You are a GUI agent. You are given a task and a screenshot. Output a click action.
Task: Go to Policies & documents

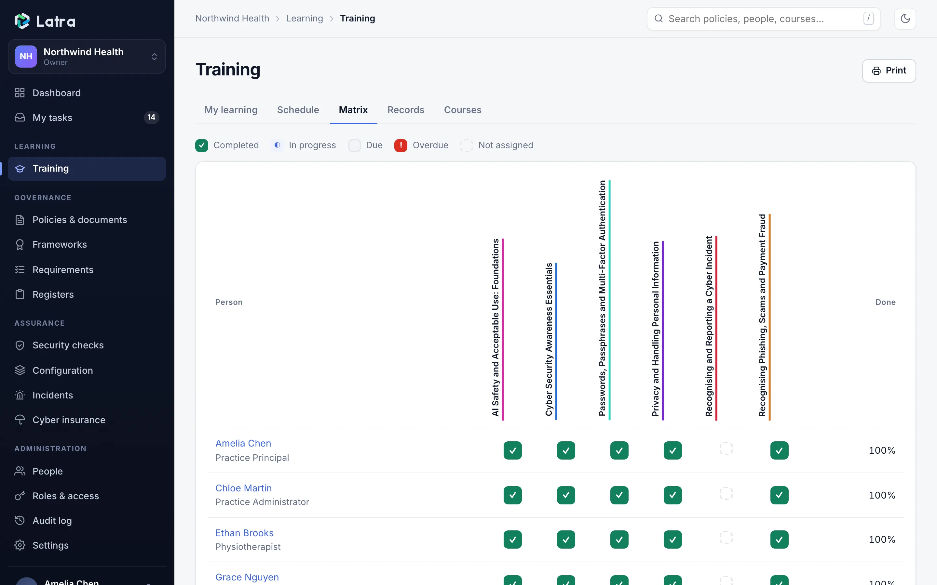pos(87,220)
